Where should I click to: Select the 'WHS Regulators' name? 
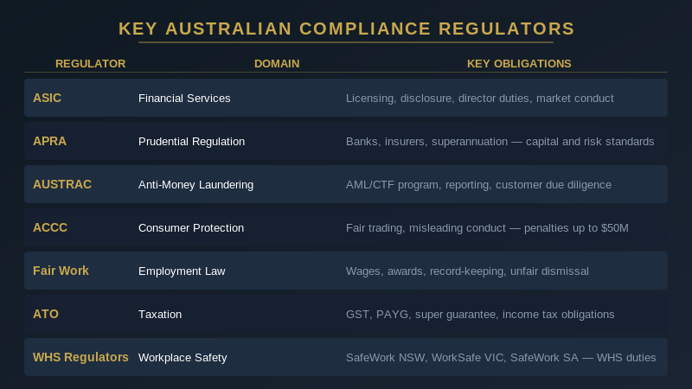point(80,357)
